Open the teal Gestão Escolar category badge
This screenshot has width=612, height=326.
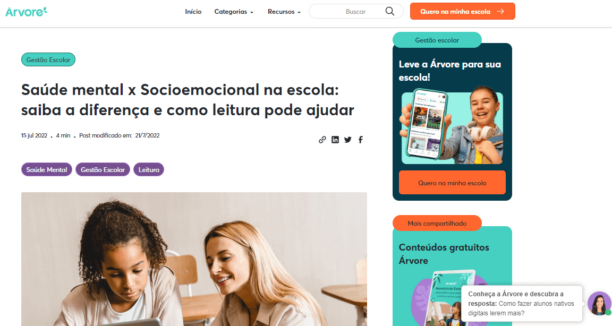[48, 59]
